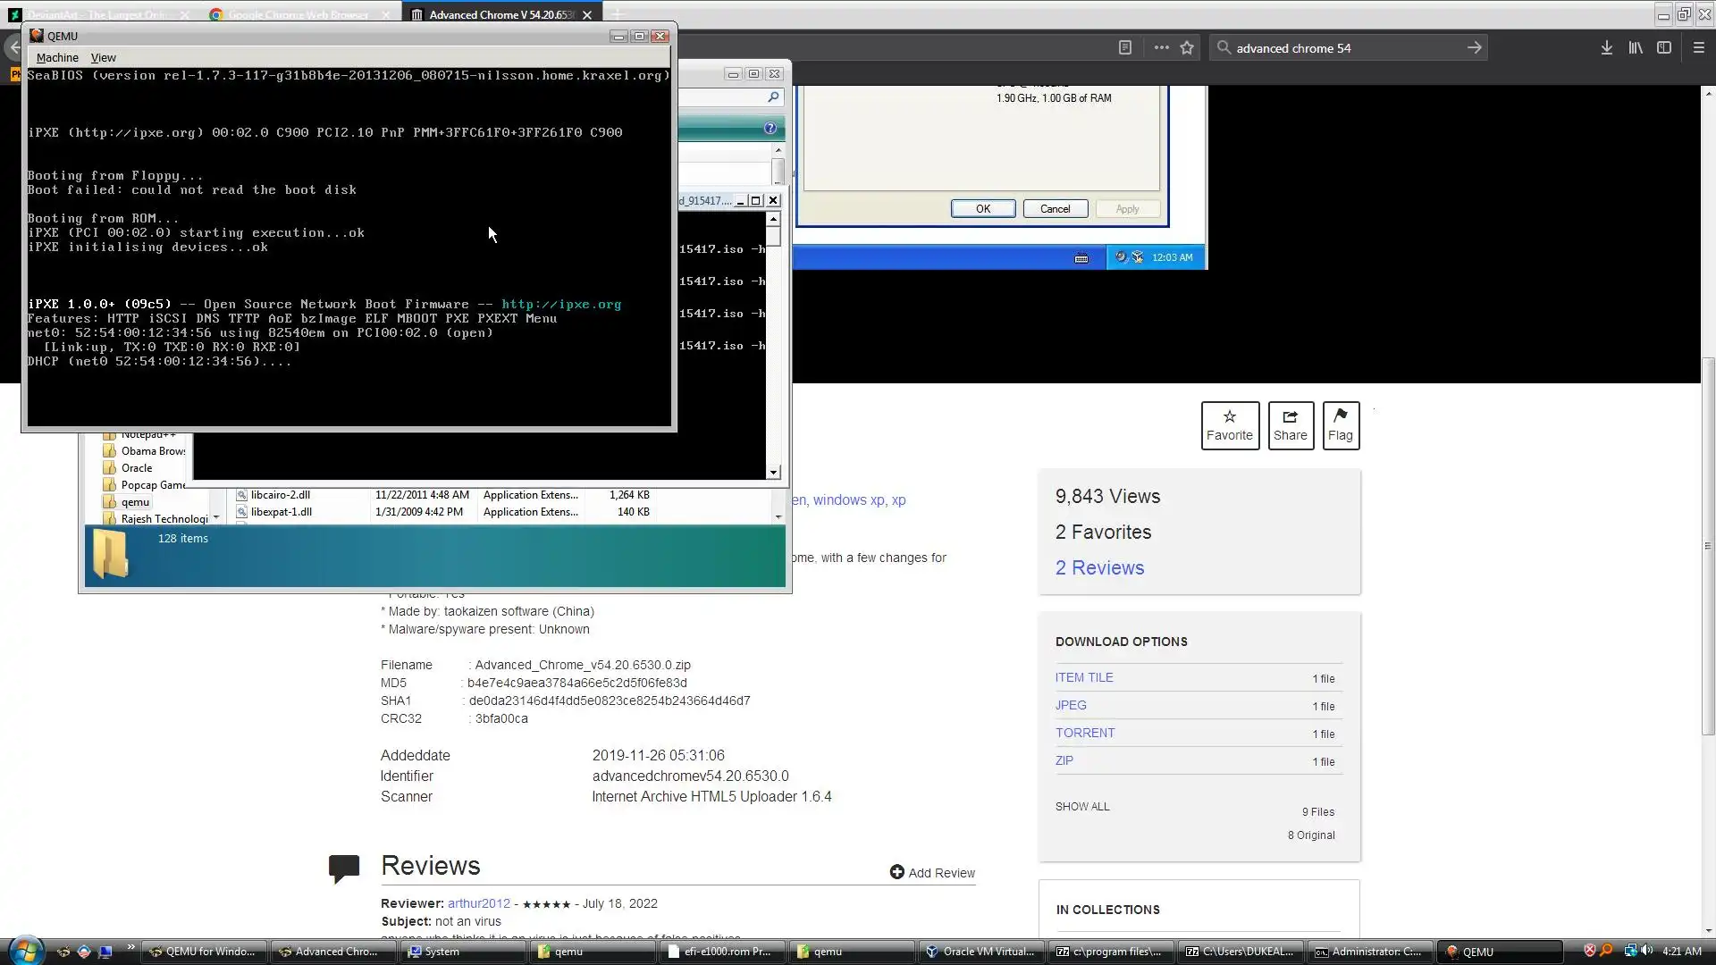Expand SHOW ALL download files
1716x965 pixels.
pos(1081,806)
